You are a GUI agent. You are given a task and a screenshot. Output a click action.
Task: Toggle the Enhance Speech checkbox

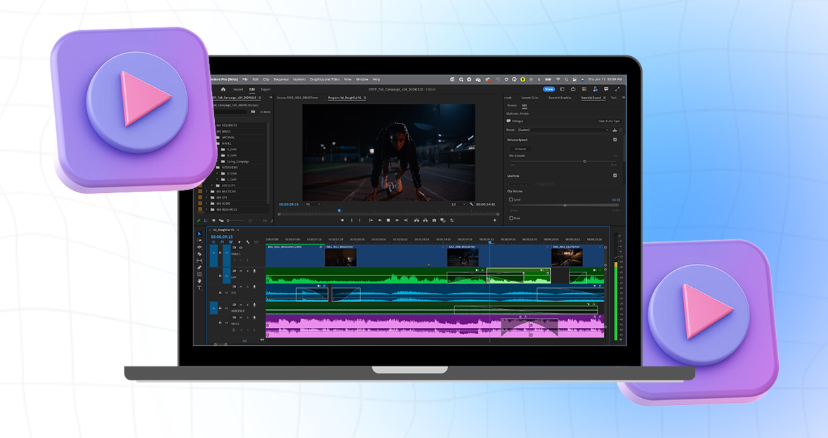615,140
